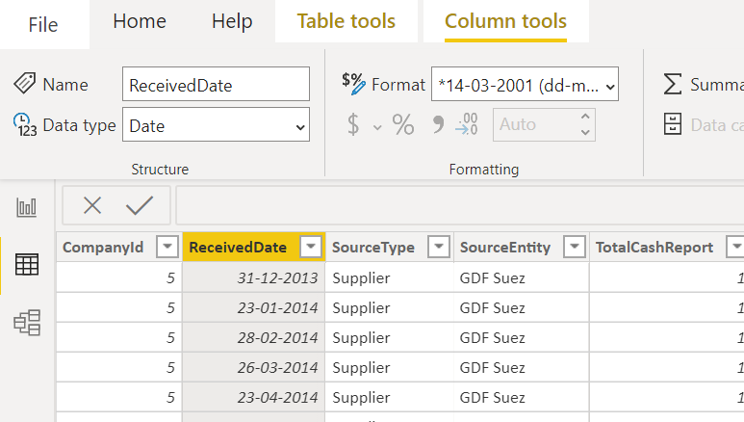Click the Name tag icon
The height and width of the screenshot is (422, 744).
25,84
